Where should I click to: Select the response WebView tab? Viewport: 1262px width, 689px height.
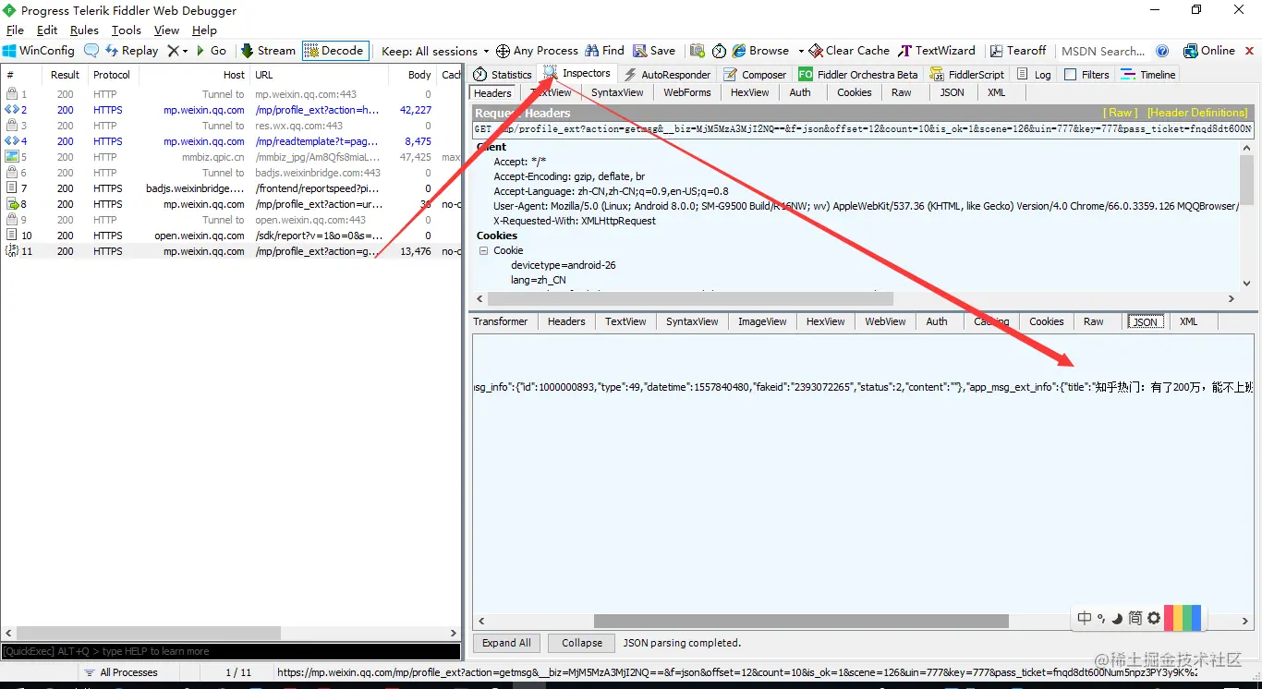(885, 321)
